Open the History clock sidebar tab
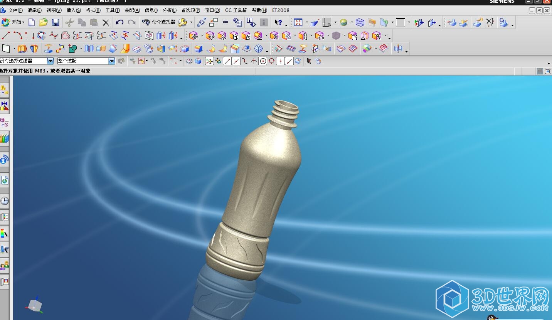 click(5, 201)
